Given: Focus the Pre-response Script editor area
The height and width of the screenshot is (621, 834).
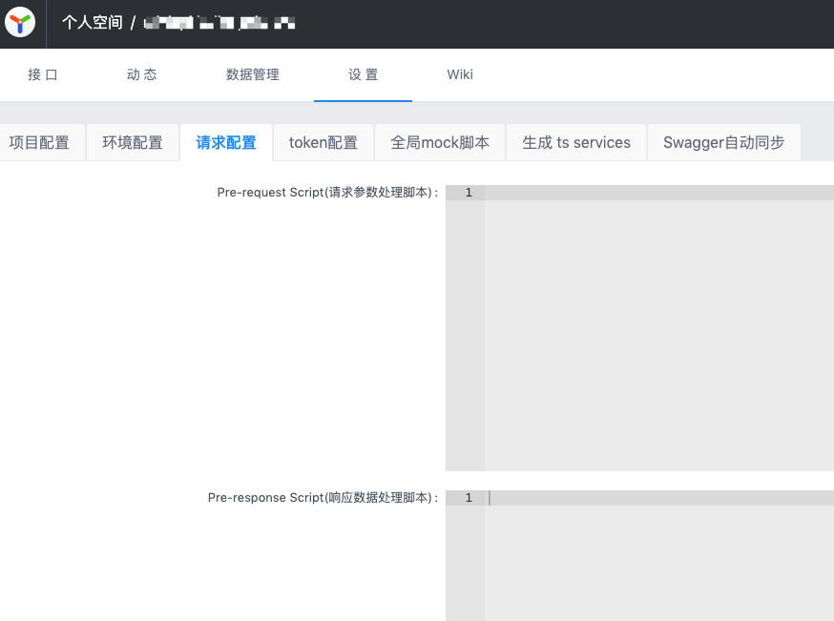Looking at the screenshot, I should 658,563.
